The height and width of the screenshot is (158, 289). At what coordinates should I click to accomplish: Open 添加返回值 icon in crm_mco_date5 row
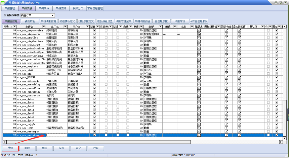tap(239, 113)
